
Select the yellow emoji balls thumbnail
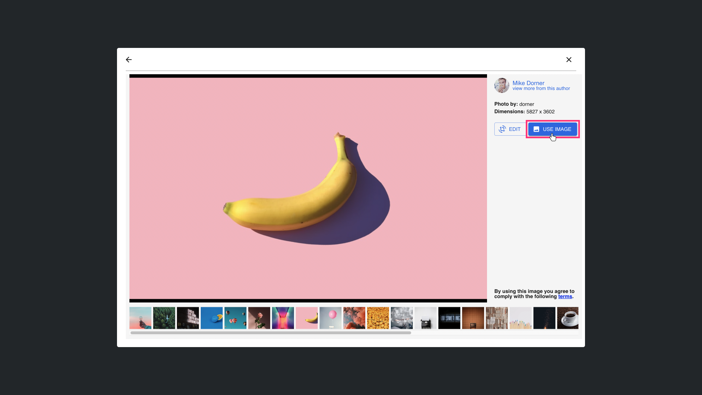(x=378, y=318)
